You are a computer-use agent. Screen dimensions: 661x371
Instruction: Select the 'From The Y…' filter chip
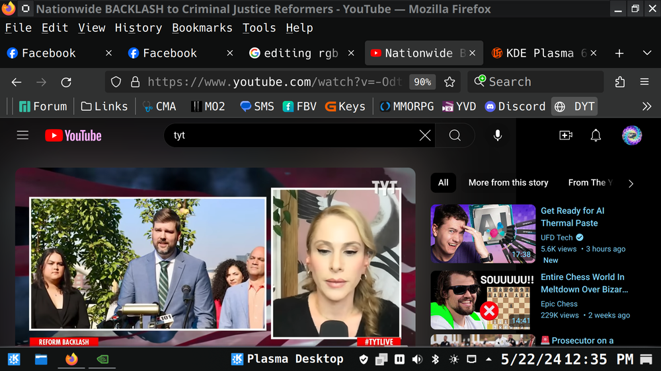(x=590, y=183)
